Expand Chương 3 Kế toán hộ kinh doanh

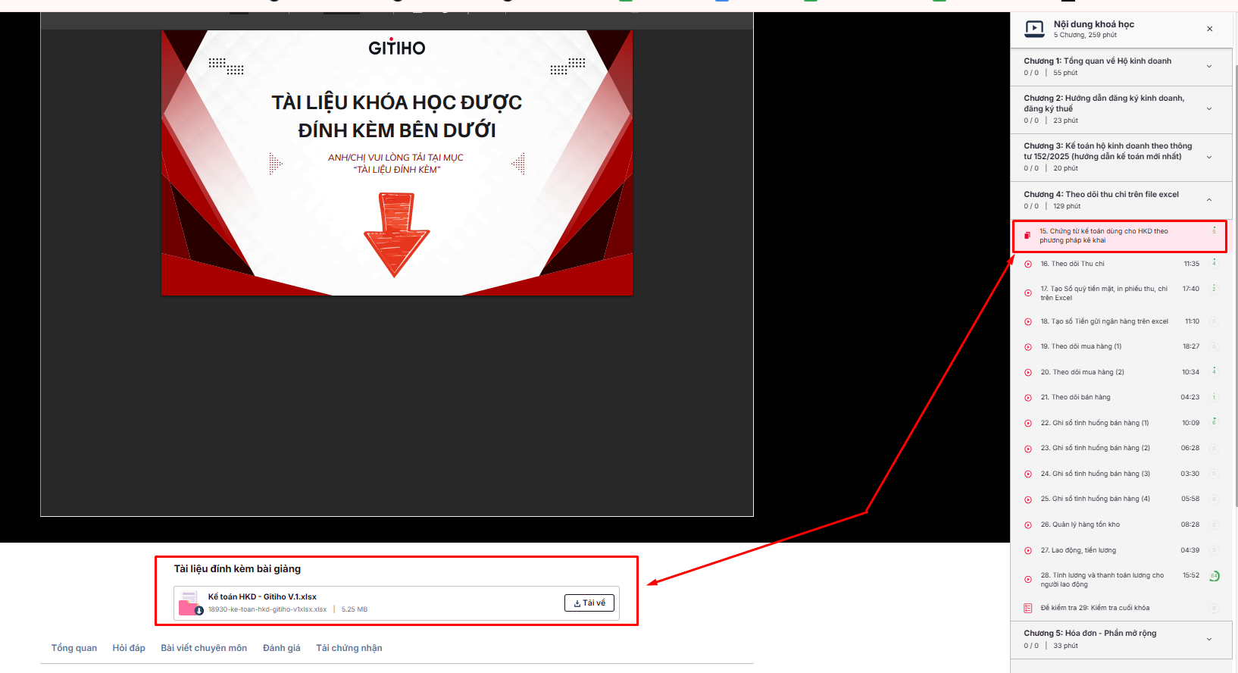coord(1209,157)
